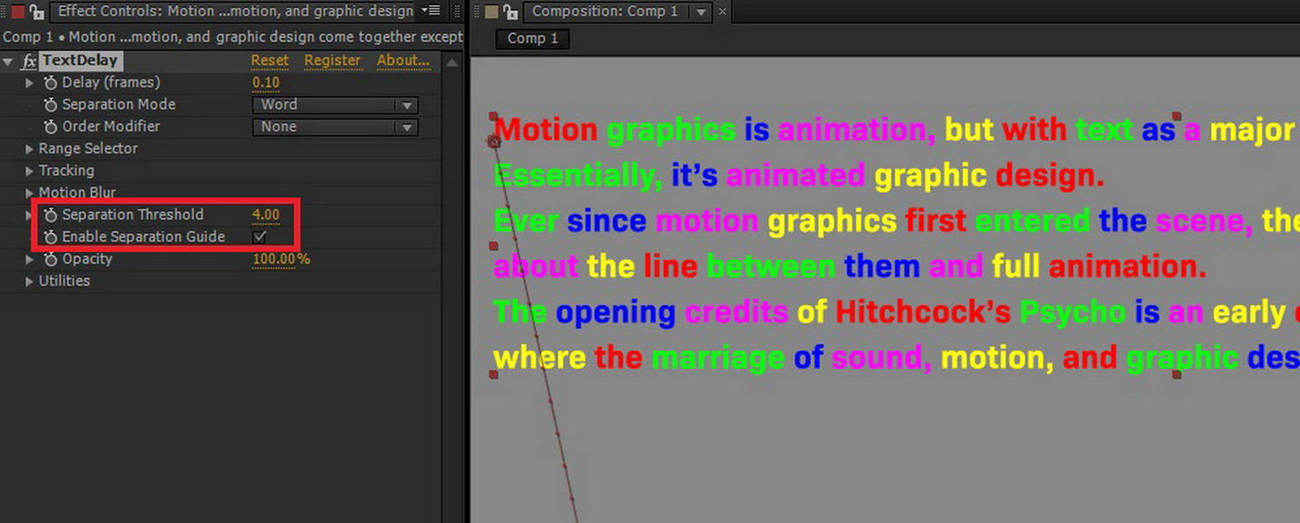1300x523 pixels.
Task: Click the top-left layer bounding-box handle
Action: point(493,116)
